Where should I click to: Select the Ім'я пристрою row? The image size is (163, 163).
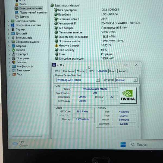point(86,10)
